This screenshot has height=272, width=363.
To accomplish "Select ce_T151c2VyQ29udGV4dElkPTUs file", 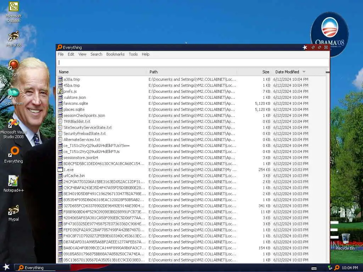I will (x=91, y=152).
